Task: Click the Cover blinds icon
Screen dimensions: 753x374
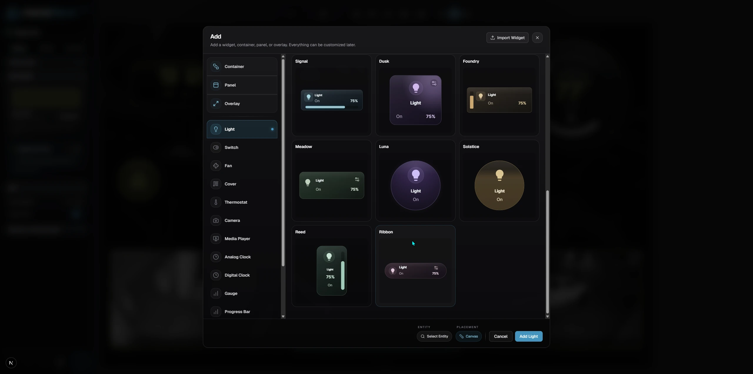Action: coord(216,184)
